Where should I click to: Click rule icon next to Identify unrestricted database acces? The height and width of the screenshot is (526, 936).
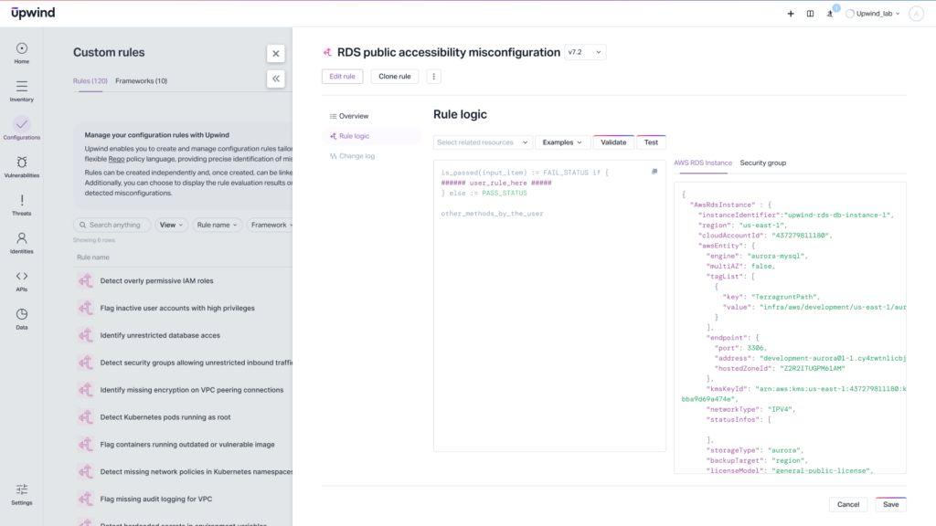click(85, 335)
